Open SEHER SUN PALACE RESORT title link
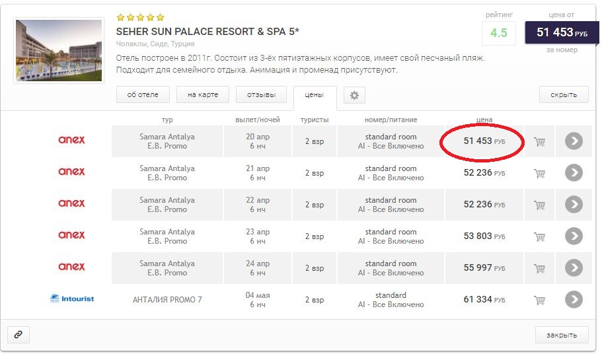The height and width of the screenshot is (354, 602). (x=207, y=32)
